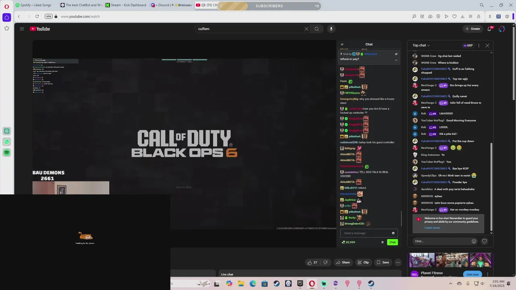
Task: Take a snapshot with the camera icon
Action: [x=430, y=17]
